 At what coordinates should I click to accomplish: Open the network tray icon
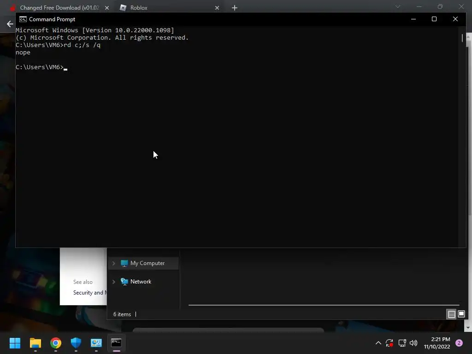402,343
